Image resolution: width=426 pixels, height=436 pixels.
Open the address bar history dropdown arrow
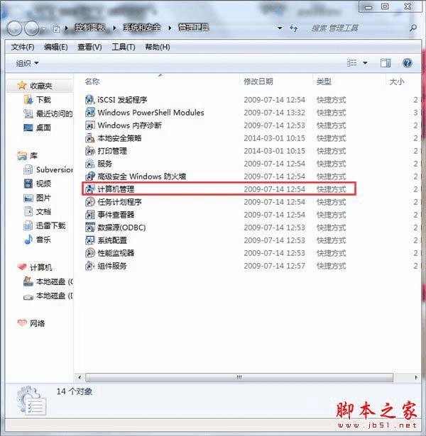pos(280,28)
